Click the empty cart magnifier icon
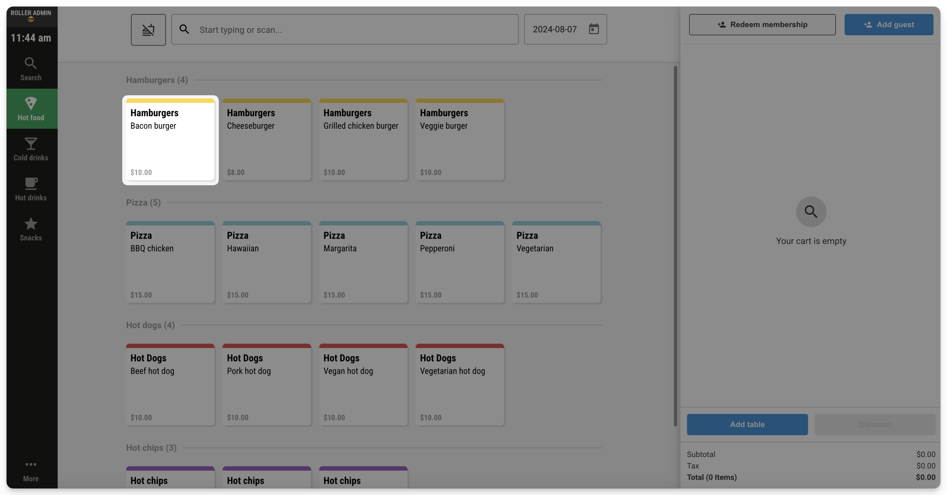The image size is (947, 495). click(x=811, y=211)
